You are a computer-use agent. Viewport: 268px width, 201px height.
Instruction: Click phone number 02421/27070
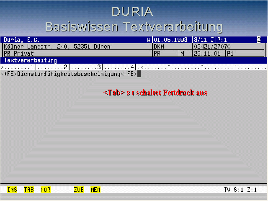212,46
